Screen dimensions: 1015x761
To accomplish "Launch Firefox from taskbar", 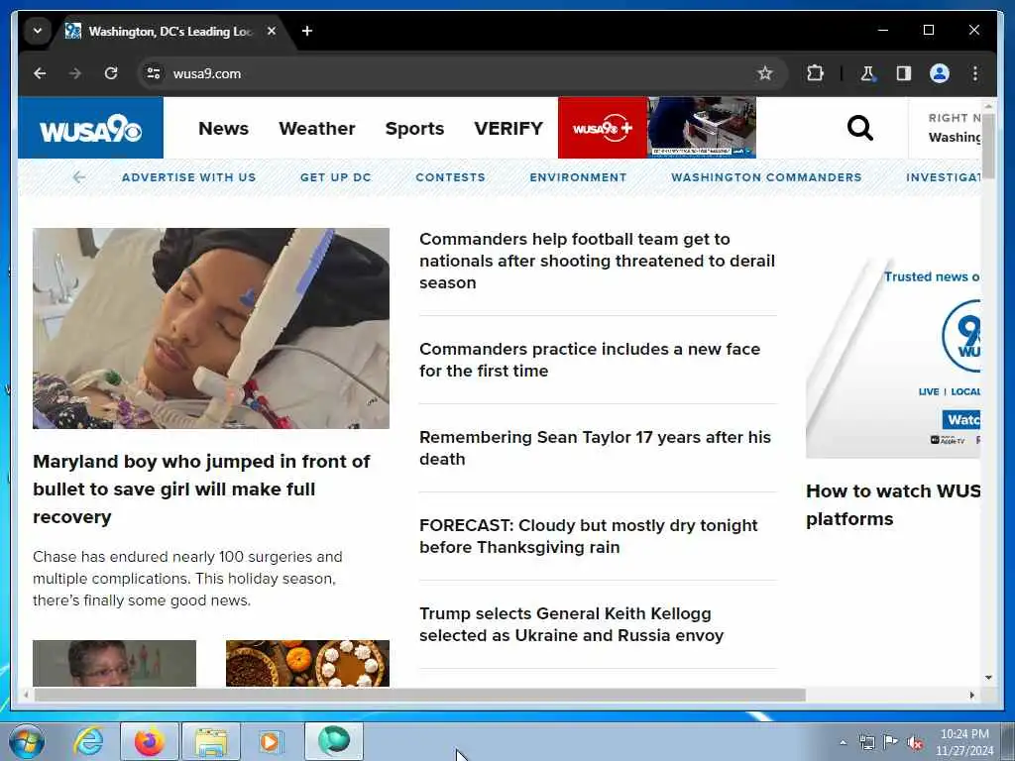I will pos(149,741).
